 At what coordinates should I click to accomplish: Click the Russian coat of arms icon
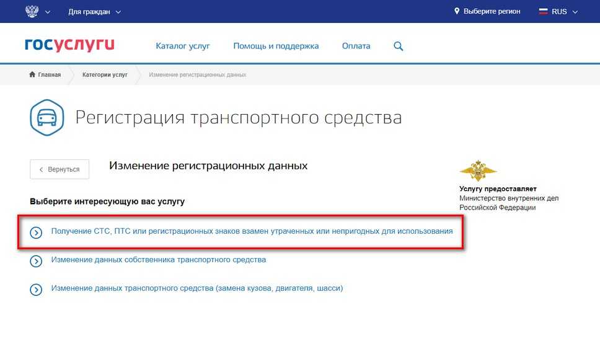(x=31, y=11)
